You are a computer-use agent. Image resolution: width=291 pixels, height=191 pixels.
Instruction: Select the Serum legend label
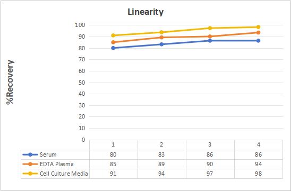point(48,154)
